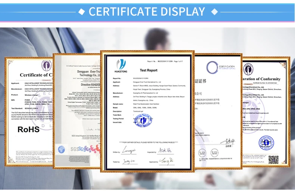The height and width of the screenshot is (191, 295).
Task: Click the diamond icon right of the title
Action: (214, 12)
